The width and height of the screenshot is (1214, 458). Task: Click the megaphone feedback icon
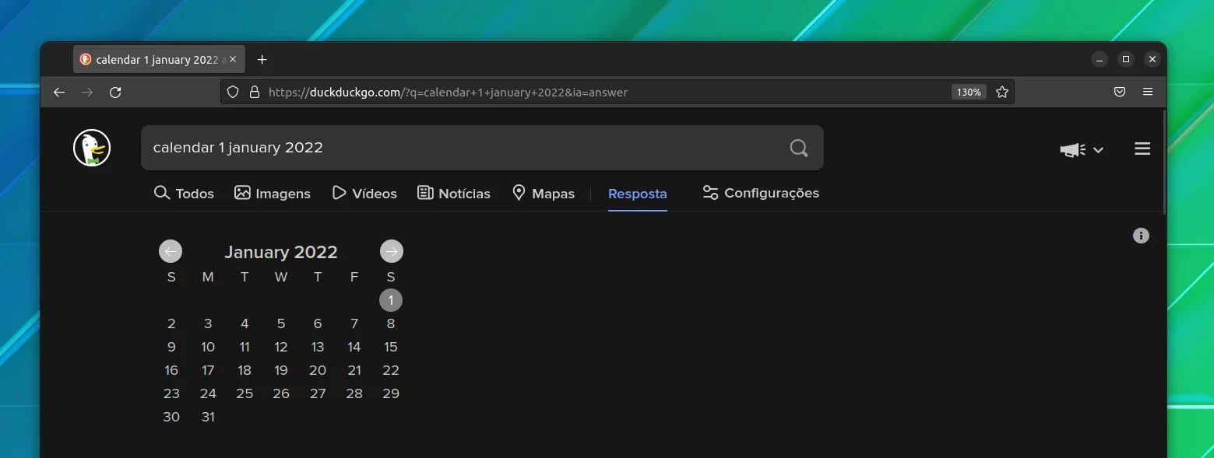click(x=1073, y=149)
